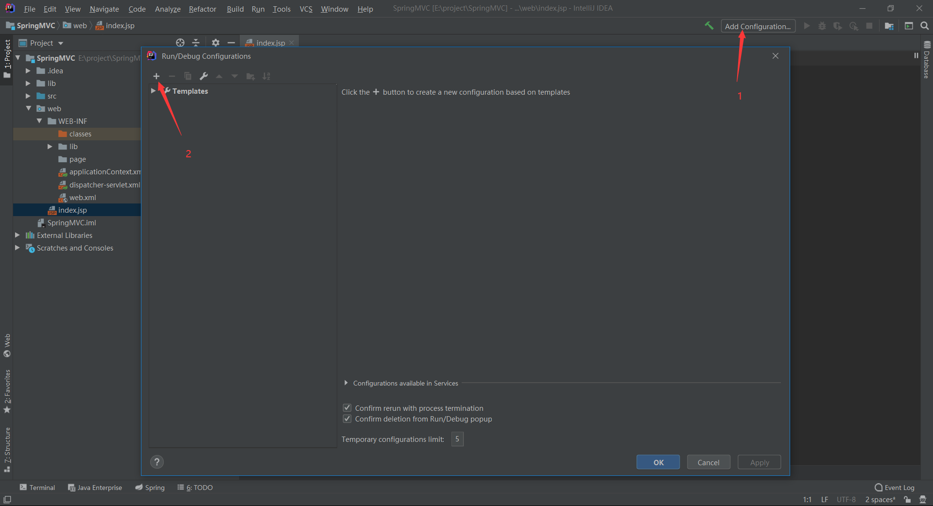Screen dimensions: 933x506
Task: Expand the .idea folder
Action: click(x=28, y=70)
